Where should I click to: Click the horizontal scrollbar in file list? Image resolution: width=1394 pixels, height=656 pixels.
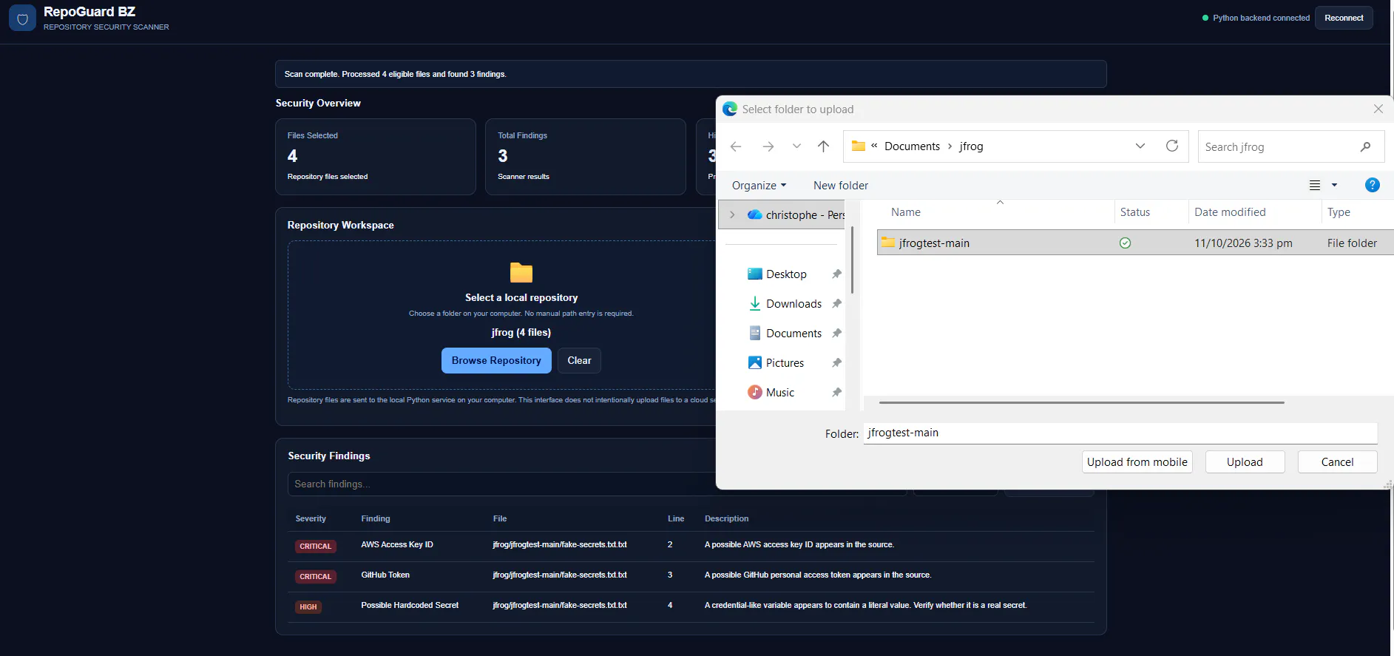(1081, 402)
